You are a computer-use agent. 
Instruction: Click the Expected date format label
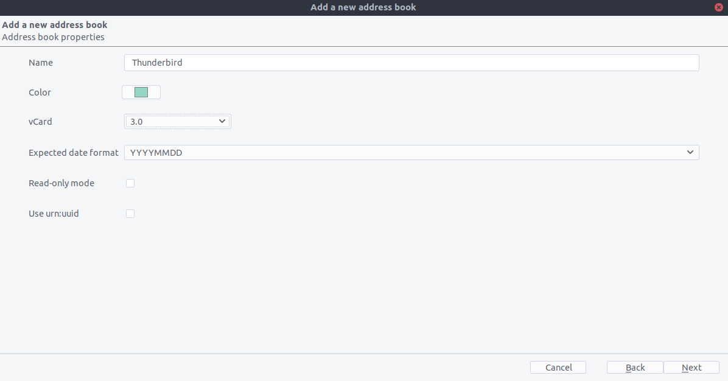click(x=73, y=152)
